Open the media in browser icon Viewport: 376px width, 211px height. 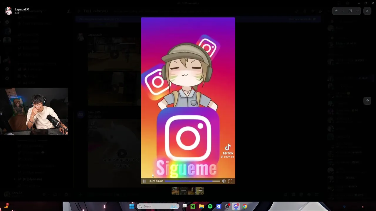(x=350, y=11)
